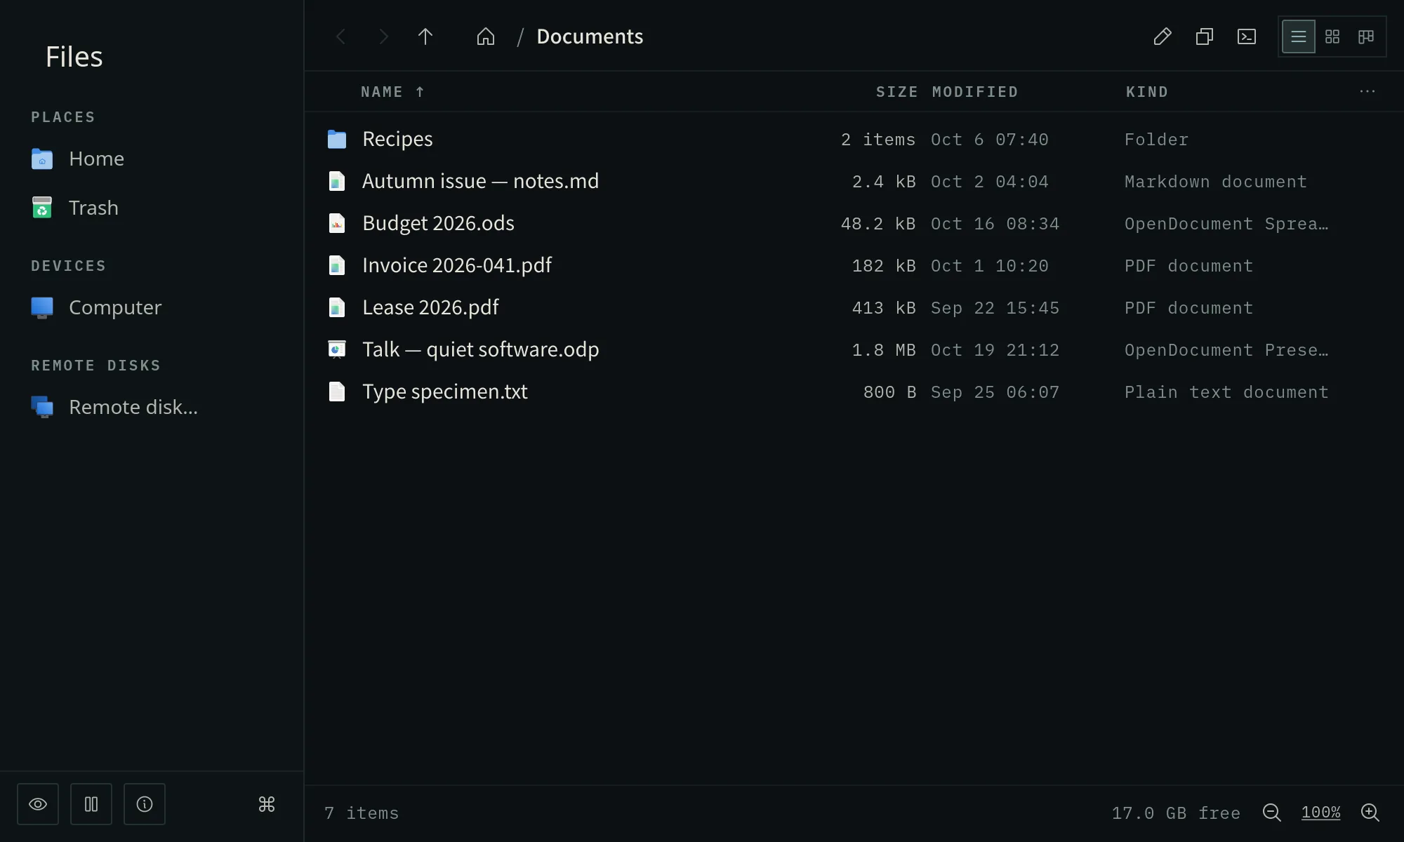Select Lease 2026.pdf
The image size is (1404, 842).
click(430, 307)
